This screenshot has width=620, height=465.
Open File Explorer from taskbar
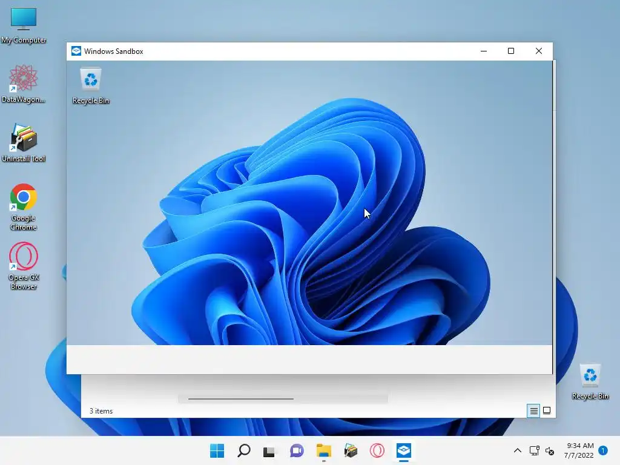pyautogui.click(x=323, y=450)
